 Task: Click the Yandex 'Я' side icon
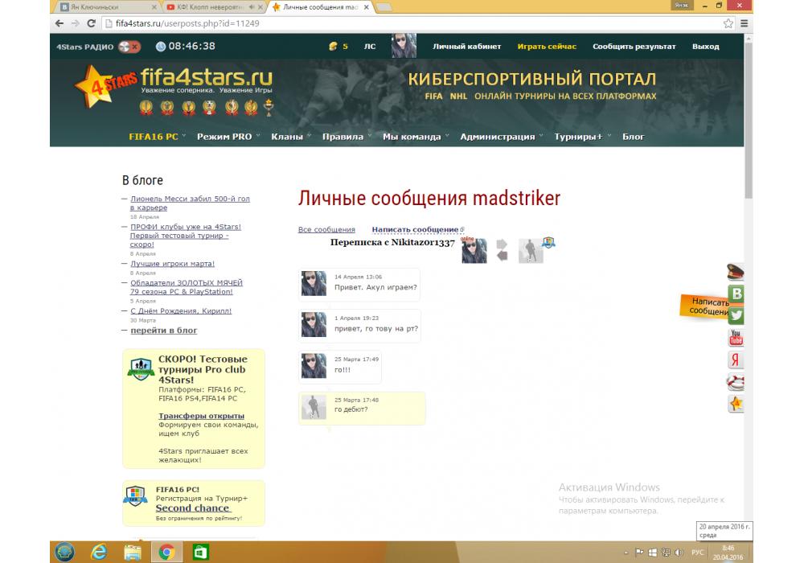(x=736, y=360)
